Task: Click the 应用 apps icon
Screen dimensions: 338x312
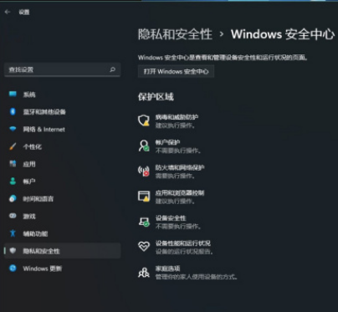Action: (13, 164)
